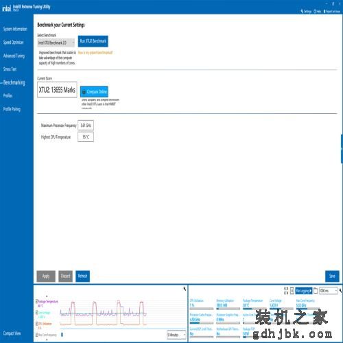Open the Profiles page
The width and height of the screenshot is (343, 343).
(x=8, y=95)
